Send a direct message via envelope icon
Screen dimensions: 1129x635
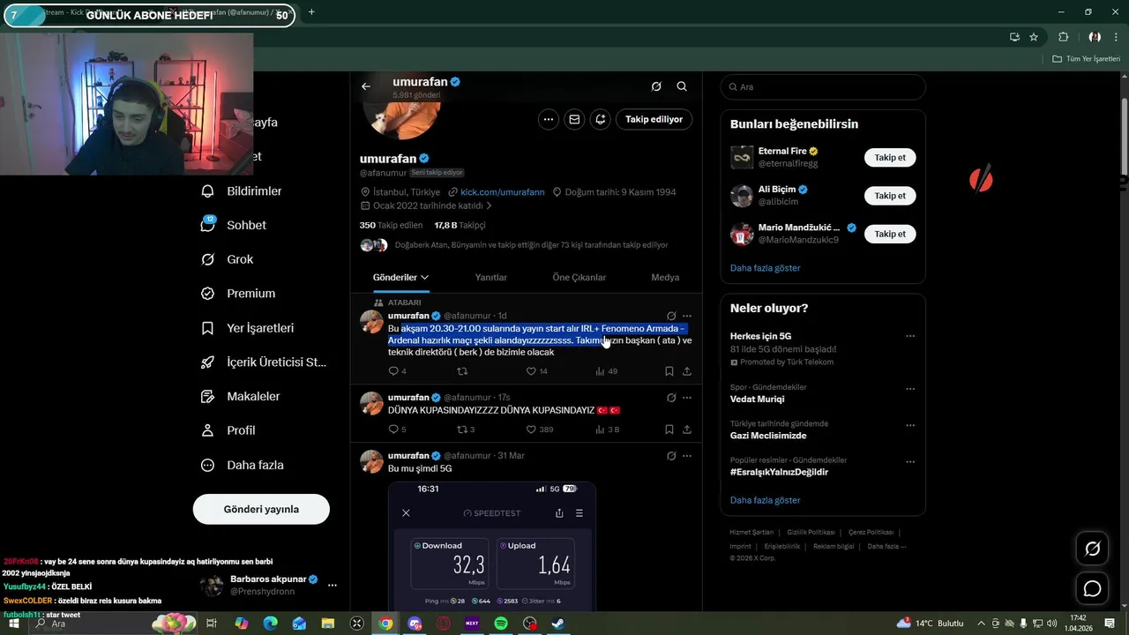[x=574, y=119]
